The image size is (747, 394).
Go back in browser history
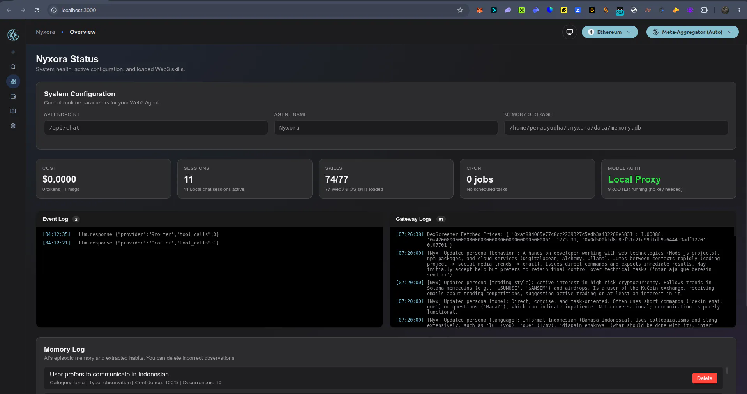[x=9, y=10]
